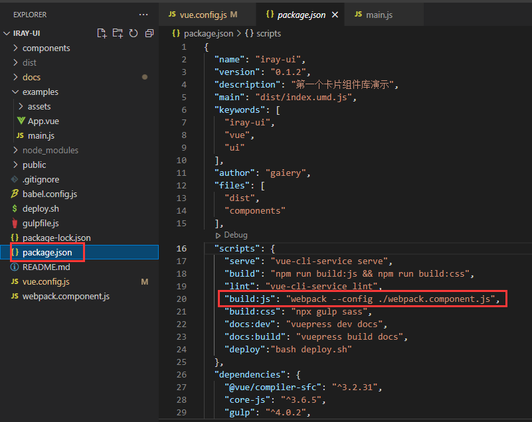Click the EXPLORER panel title
Image resolution: width=532 pixels, height=422 pixels.
pos(30,15)
